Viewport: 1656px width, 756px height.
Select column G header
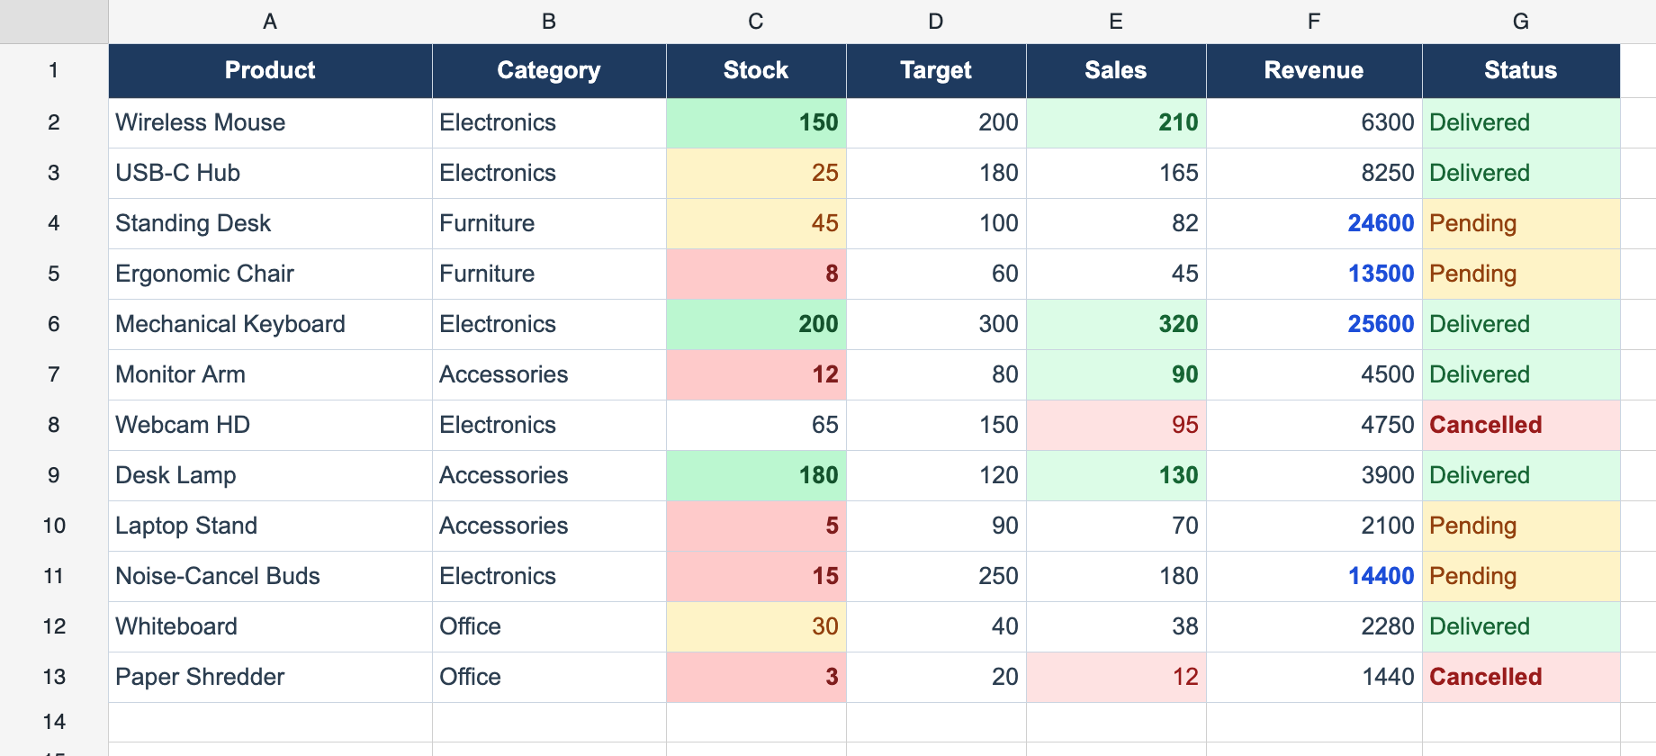pos(1521,22)
